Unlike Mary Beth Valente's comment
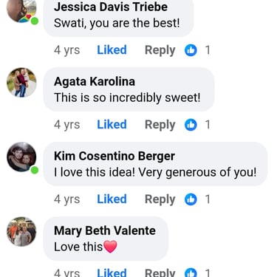This screenshot has width=277, height=277. click(112, 273)
